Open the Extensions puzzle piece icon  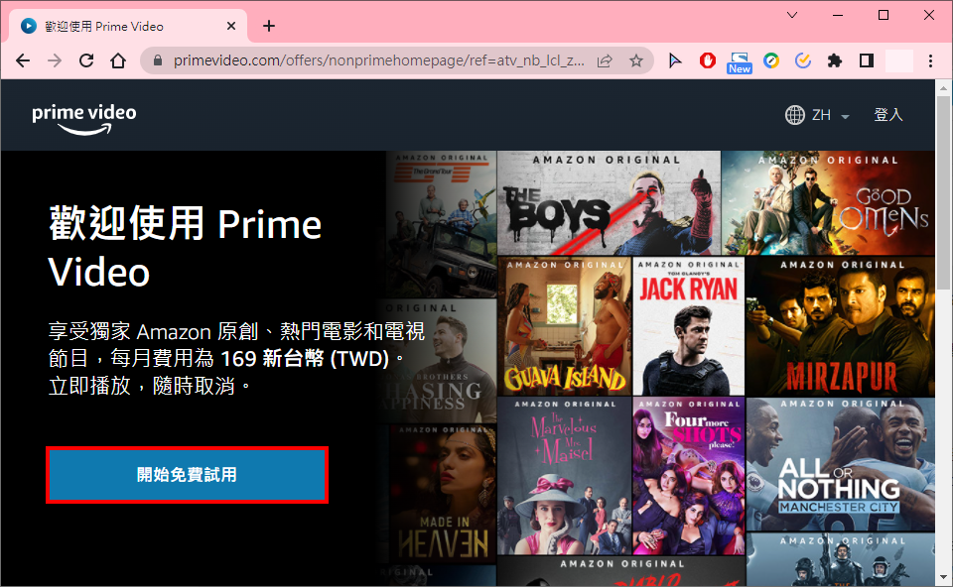[835, 60]
